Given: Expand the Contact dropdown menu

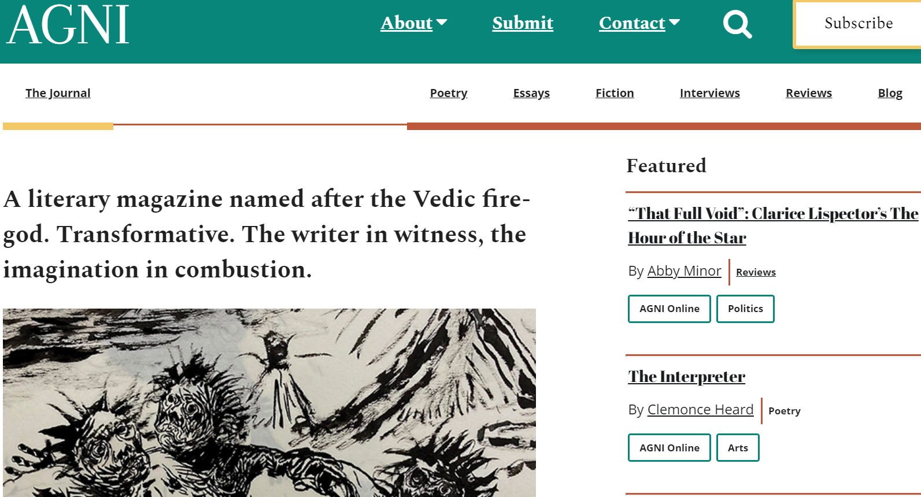Looking at the screenshot, I should 639,23.
